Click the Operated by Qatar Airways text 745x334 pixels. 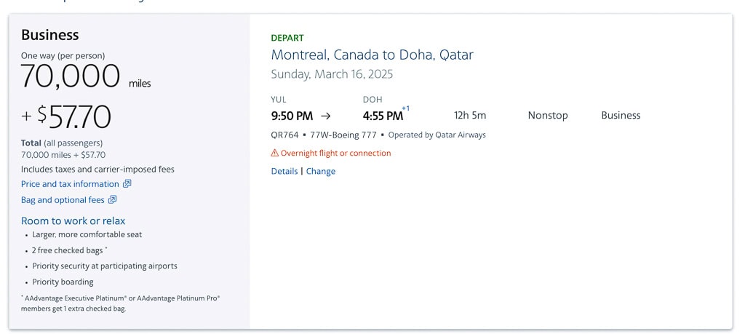(437, 135)
